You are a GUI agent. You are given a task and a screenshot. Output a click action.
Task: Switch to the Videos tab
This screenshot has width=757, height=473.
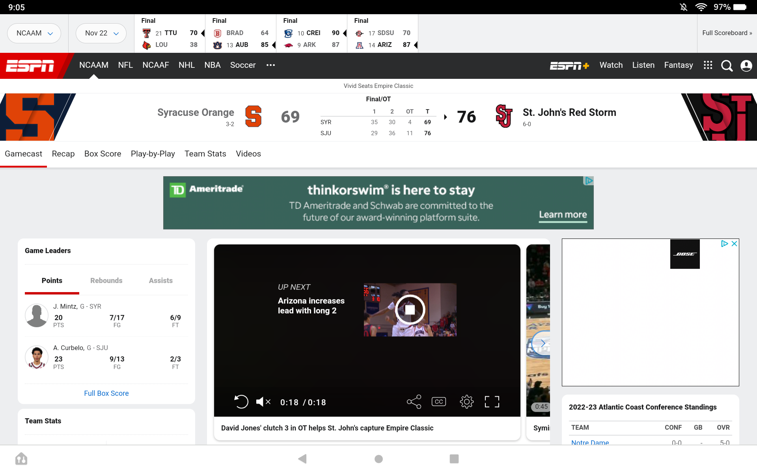tap(248, 154)
